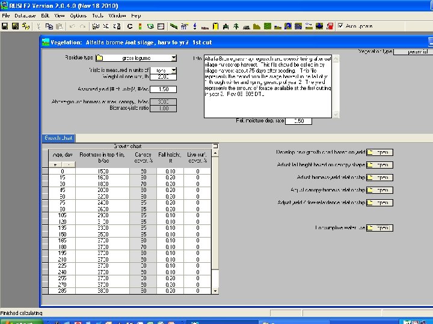Click the blue downward arrow icon
The width and height of the screenshot is (433, 324).
click(195, 26)
